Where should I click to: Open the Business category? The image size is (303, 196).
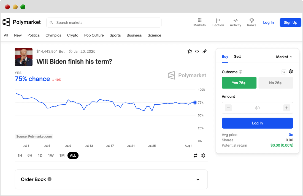pyautogui.click(x=134, y=35)
